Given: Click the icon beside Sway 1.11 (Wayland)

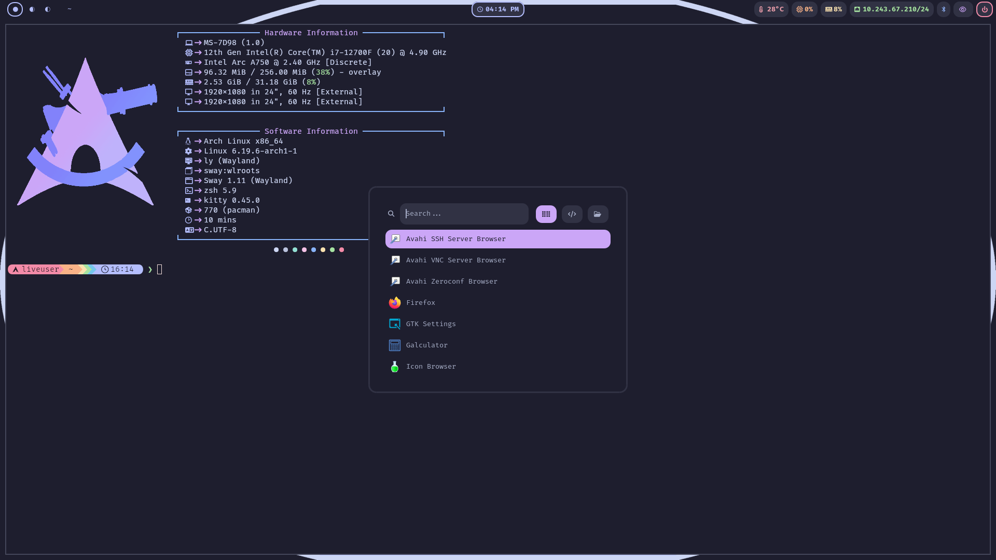Looking at the screenshot, I should [x=189, y=181].
